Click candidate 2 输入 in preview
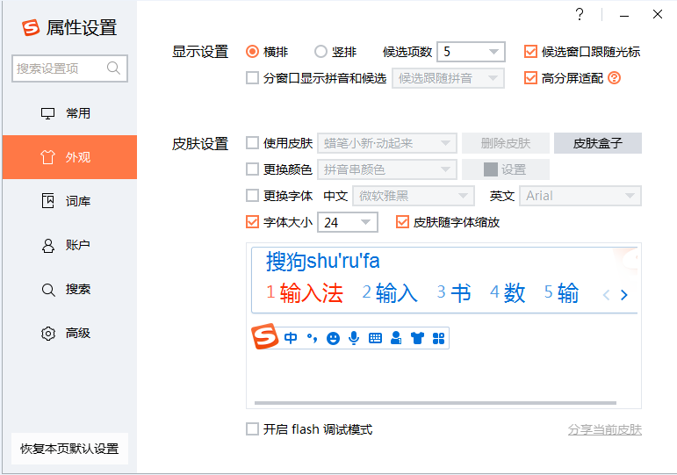The image size is (677, 475). [390, 292]
